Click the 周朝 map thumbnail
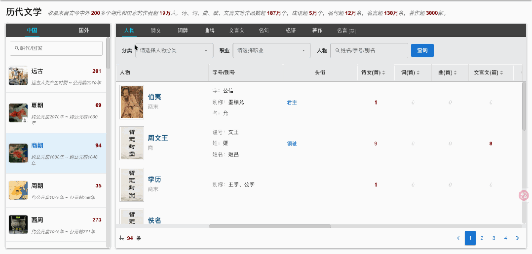 [18, 190]
